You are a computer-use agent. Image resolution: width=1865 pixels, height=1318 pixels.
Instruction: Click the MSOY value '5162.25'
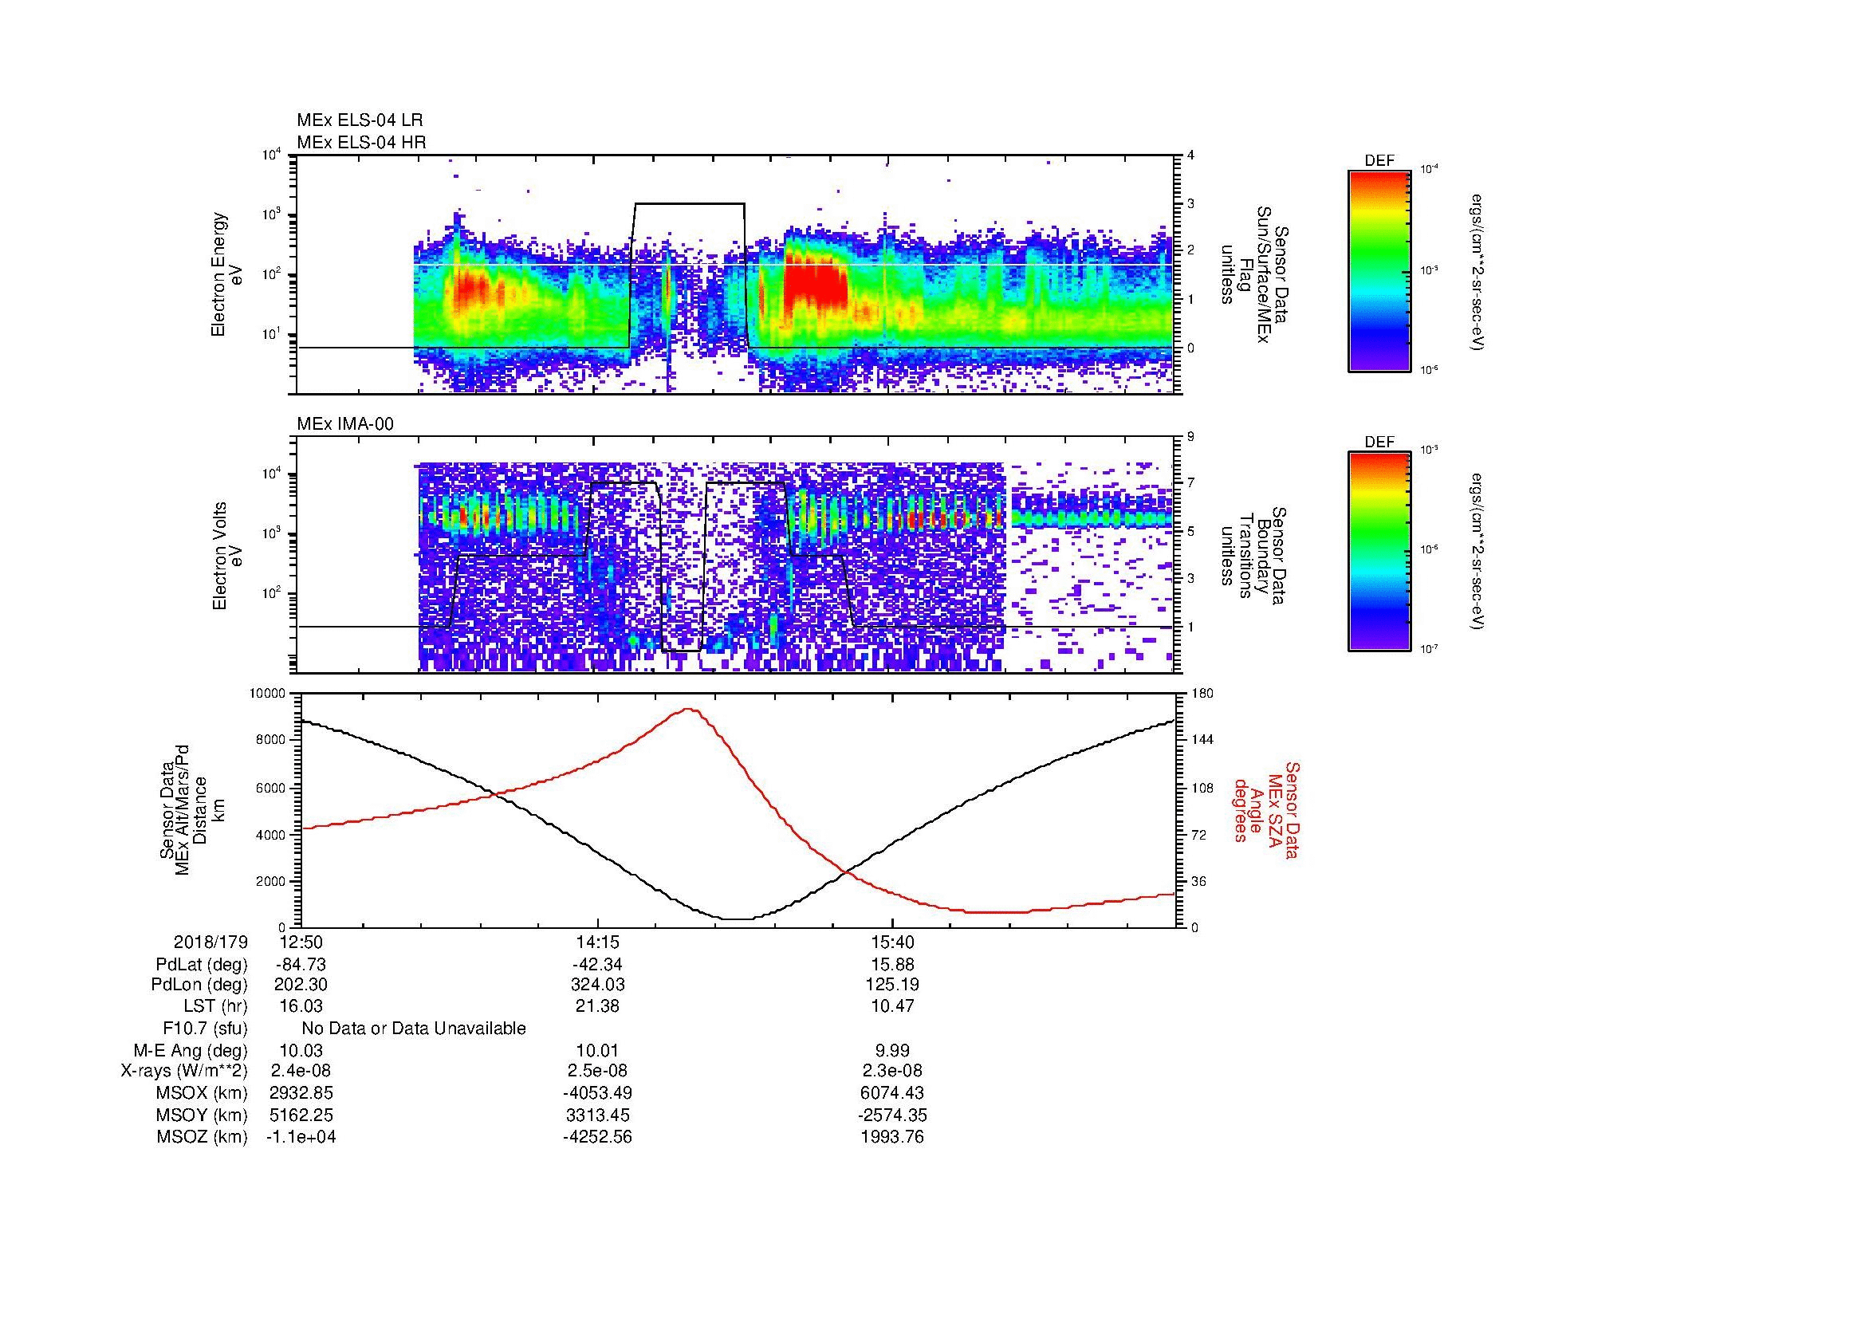(x=301, y=1115)
